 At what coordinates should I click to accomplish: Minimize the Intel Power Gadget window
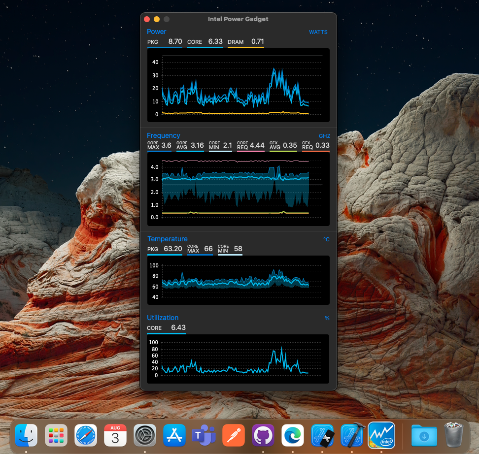point(157,19)
